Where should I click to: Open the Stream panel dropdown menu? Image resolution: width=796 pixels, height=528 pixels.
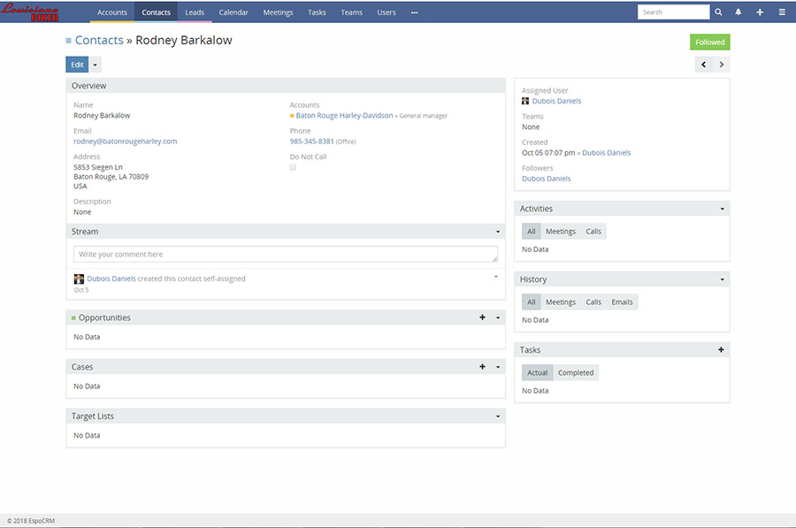(x=498, y=232)
